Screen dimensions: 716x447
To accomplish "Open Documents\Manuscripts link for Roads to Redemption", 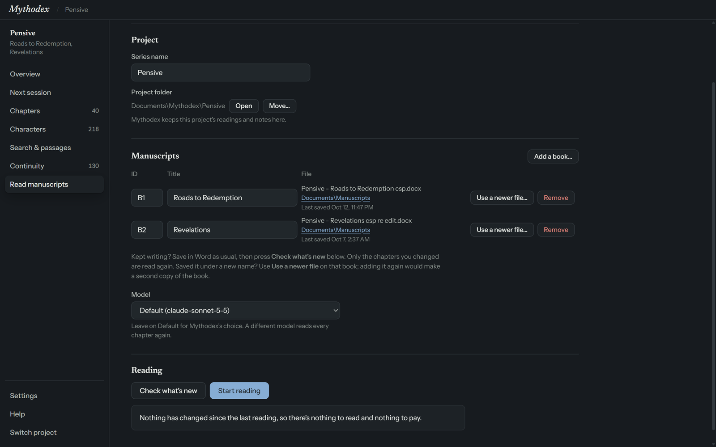I will pyautogui.click(x=336, y=198).
